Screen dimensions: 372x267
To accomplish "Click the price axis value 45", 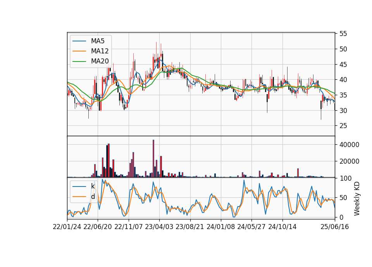I will (x=343, y=65).
